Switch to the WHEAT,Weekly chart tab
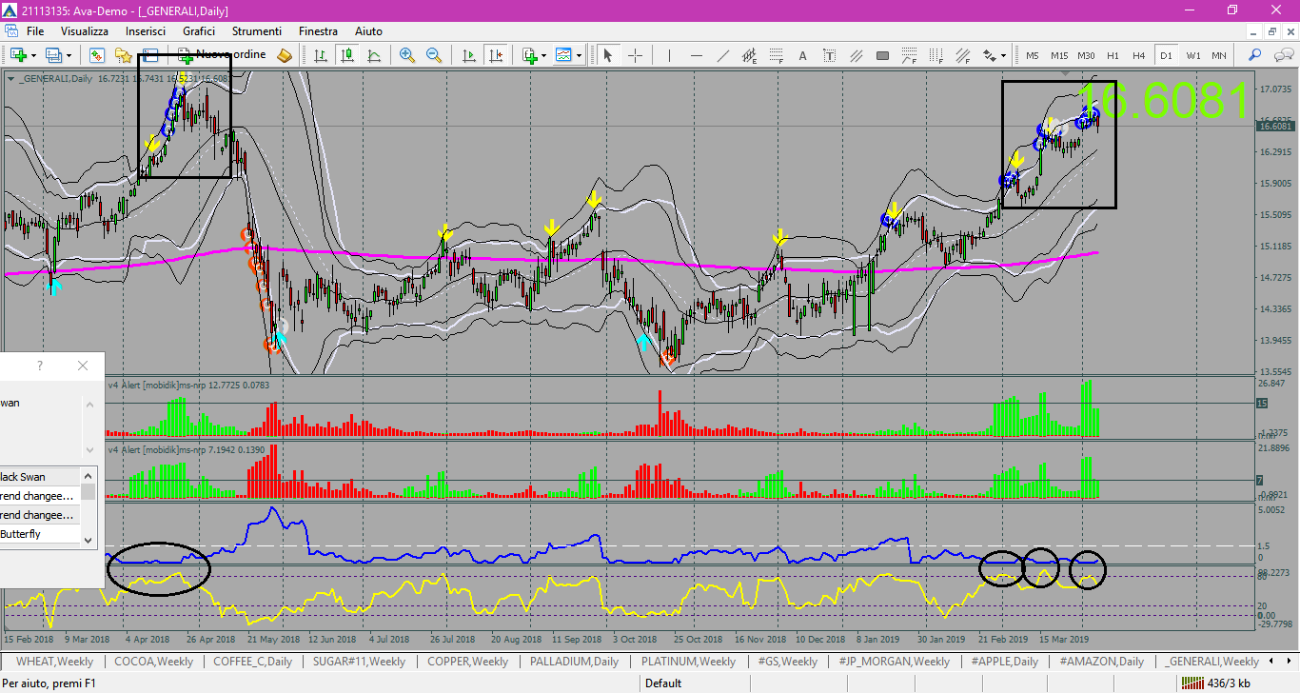Viewport: 1300px width, 693px height. tap(54, 661)
